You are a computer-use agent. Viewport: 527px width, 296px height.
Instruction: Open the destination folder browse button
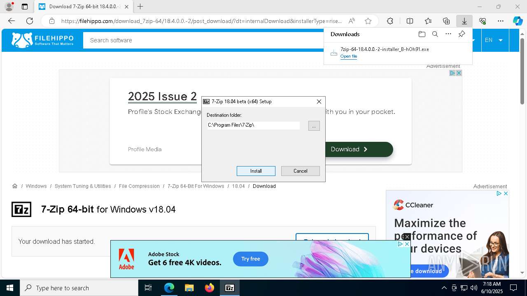point(314,126)
